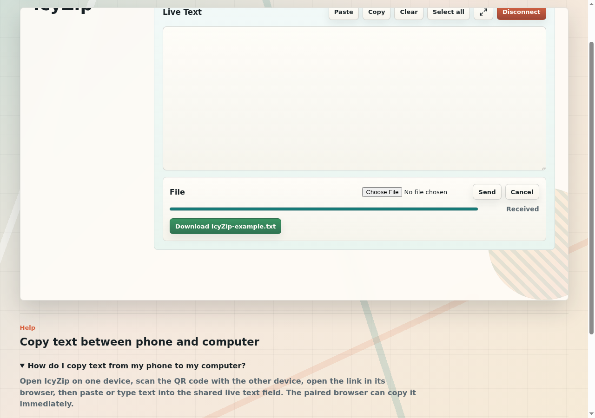Copy the live text contents
595x418 pixels.
[x=377, y=12]
